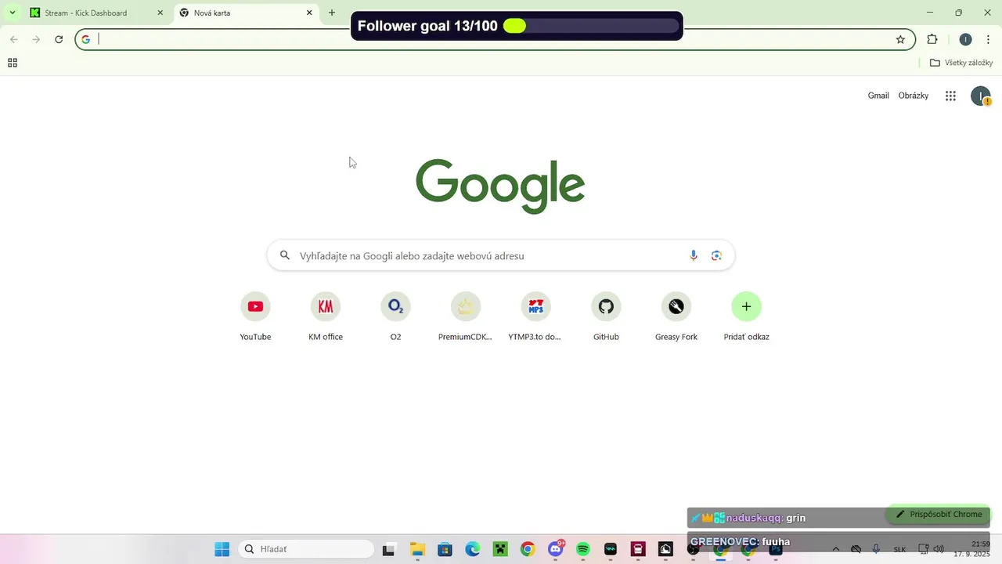Open Task View from the taskbar
The width and height of the screenshot is (1002, 564).
point(389,549)
